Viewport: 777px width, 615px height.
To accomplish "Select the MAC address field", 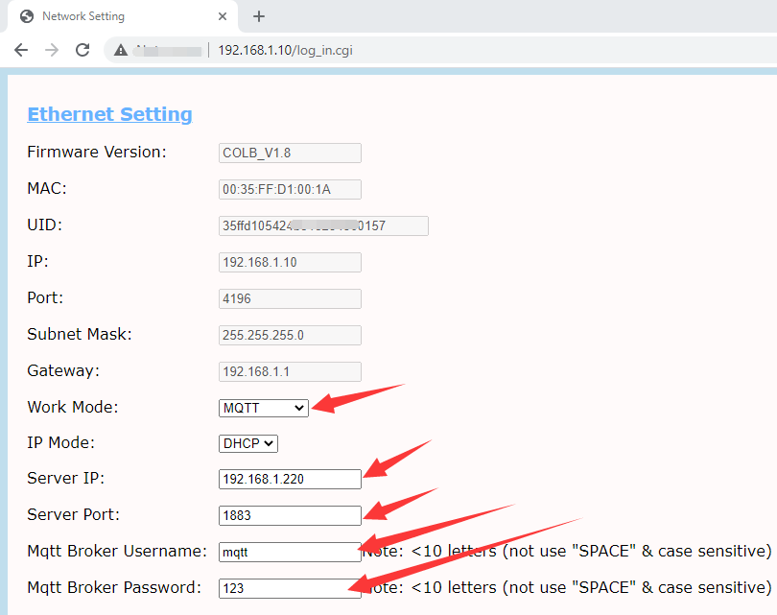I will point(290,189).
